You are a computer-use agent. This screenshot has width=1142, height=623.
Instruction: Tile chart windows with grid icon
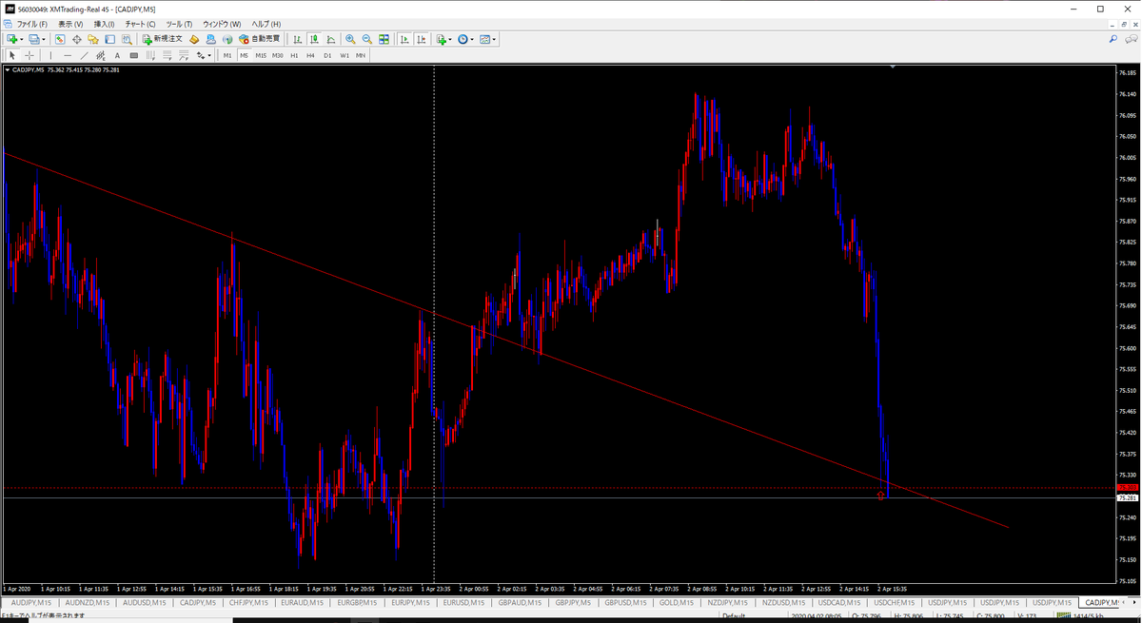(384, 39)
